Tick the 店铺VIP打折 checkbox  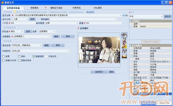point(3,60)
